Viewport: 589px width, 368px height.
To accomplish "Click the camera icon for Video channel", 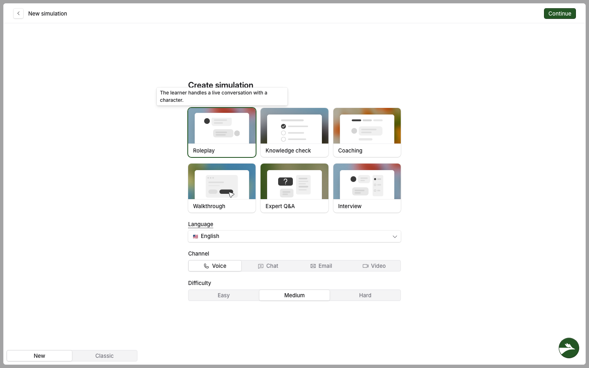I will (x=366, y=266).
